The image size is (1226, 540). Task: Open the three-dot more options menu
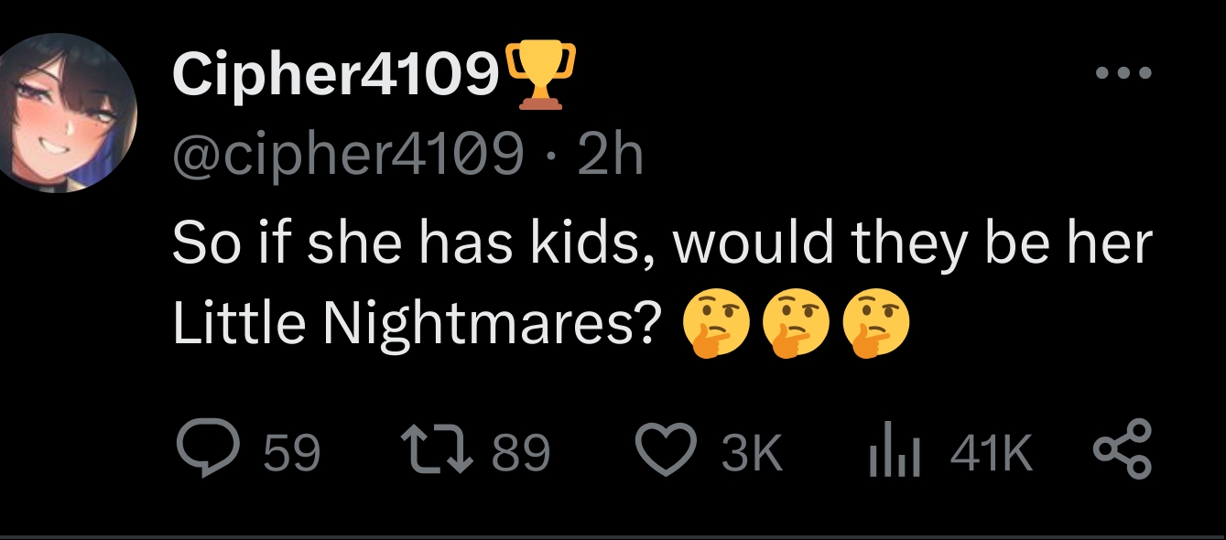(1123, 73)
